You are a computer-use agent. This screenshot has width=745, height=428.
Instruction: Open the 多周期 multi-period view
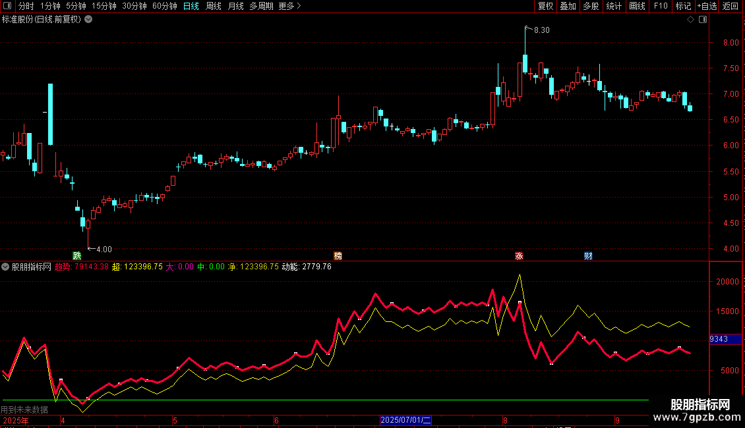[261, 6]
